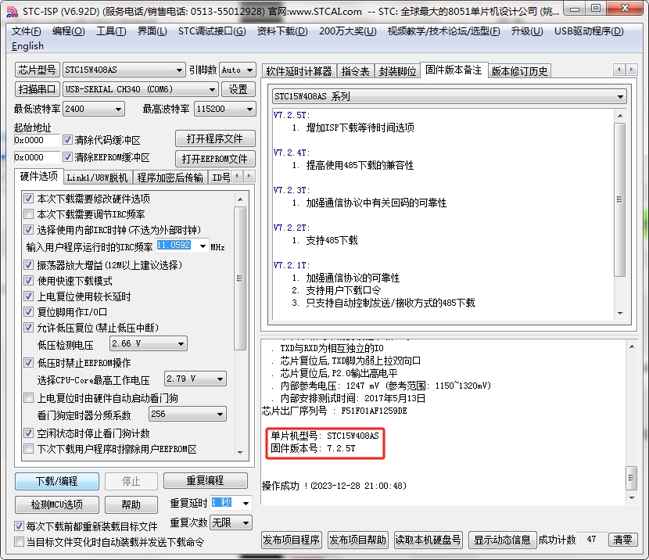This screenshot has height=560, width=649.
Task: Click 清零 to reset success count
Action: point(622,540)
